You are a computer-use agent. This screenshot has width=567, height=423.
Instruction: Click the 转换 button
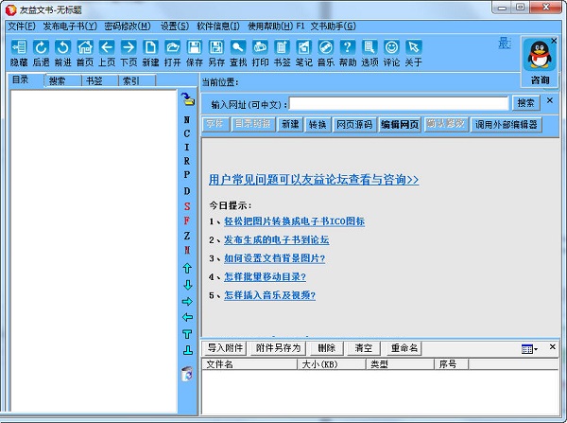click(318, 125)
